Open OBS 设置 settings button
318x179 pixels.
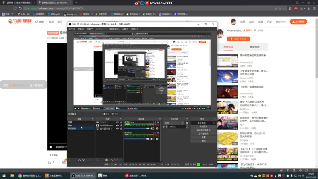pos(204,137)
